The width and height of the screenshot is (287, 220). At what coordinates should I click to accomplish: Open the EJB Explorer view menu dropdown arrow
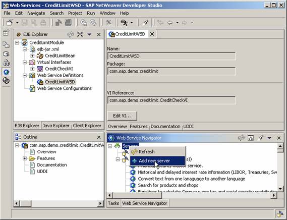coord(89,34)
